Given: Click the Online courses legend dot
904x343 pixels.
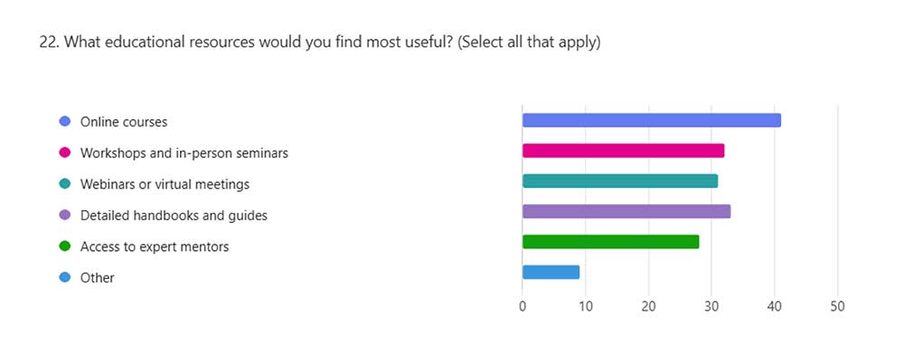Looking at the screenshot, I should coord(65,122).
